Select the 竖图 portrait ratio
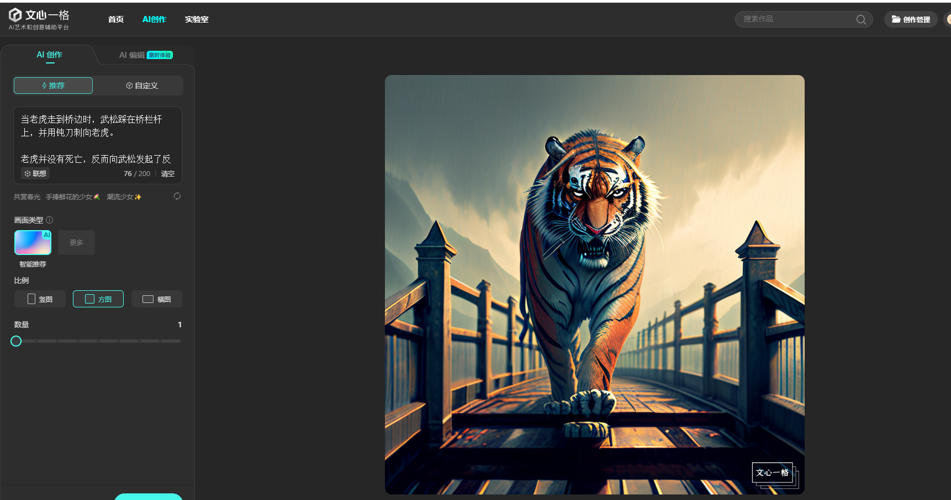The image size is (951, 500). (x=40, y=299)
